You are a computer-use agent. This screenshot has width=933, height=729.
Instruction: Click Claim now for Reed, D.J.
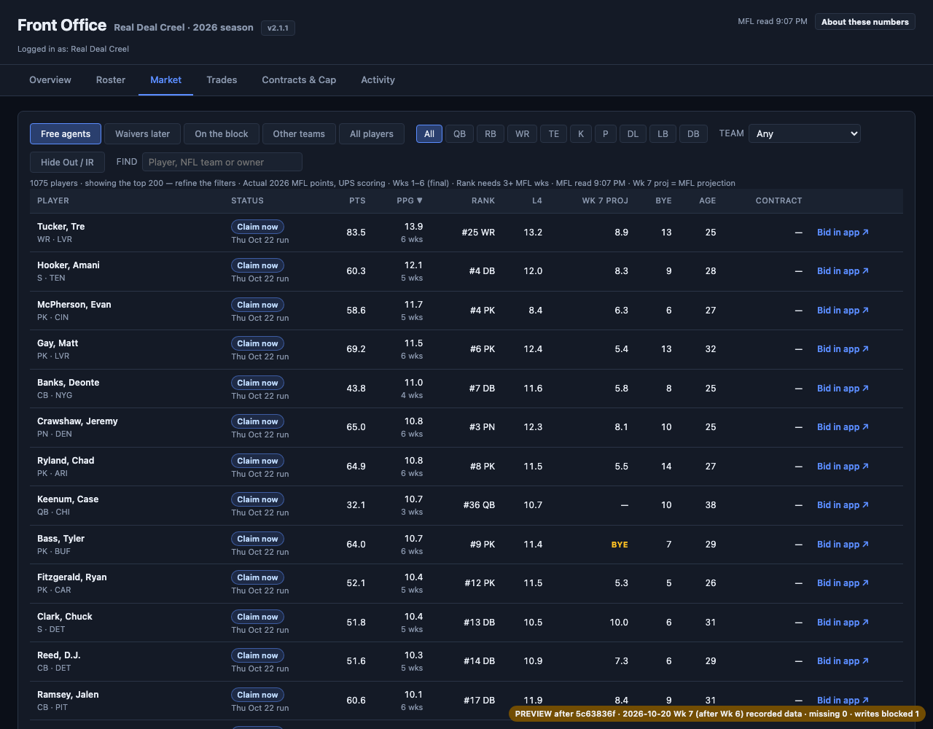coord(257,655)
